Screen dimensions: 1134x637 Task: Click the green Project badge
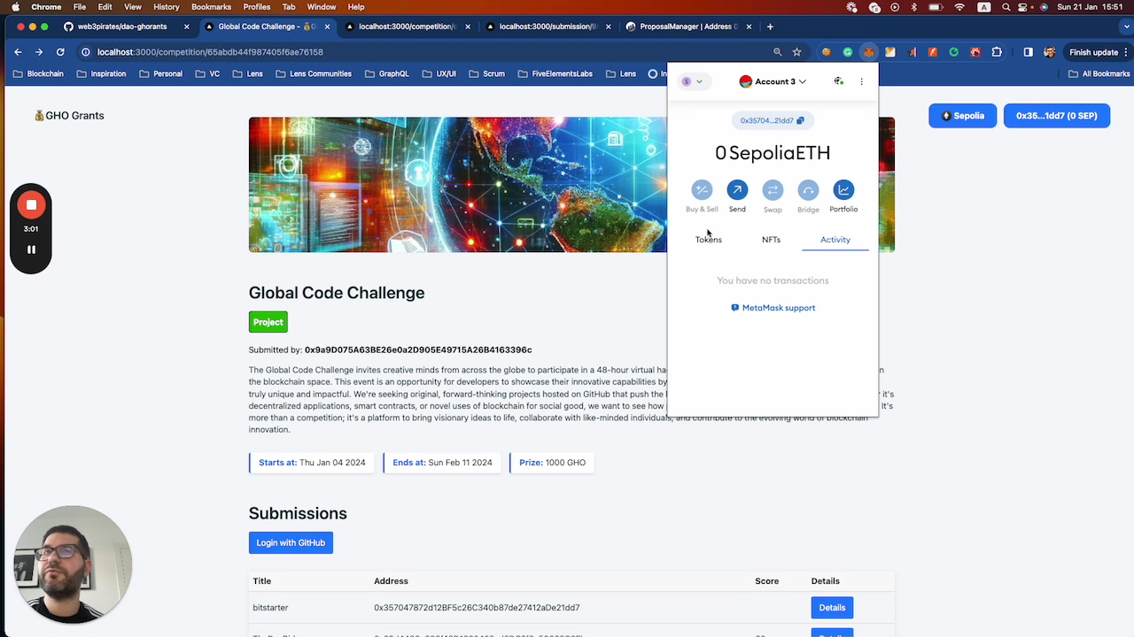point(268,322)
